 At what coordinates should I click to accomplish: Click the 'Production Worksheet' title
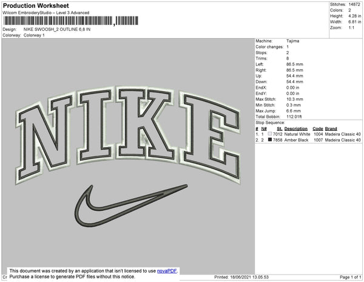(x=36, y=5)
